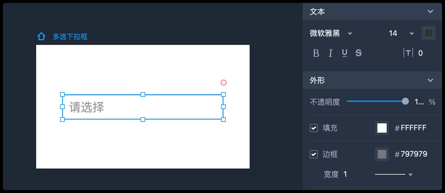
Task: Toggle strikethrough text formatting
Action: click(x=359, y=53)
